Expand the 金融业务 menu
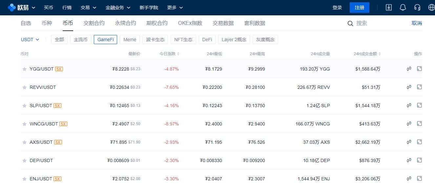Image resolution: width=435 pixels, height=184 pixels. [118, 8]
